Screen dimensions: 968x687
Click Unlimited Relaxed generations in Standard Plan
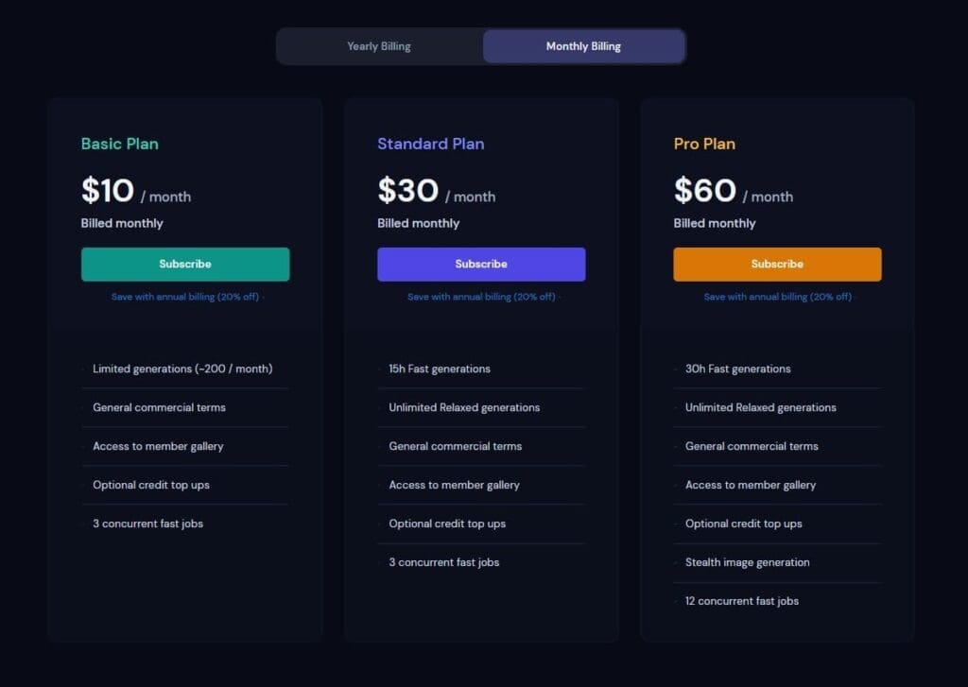464,407
